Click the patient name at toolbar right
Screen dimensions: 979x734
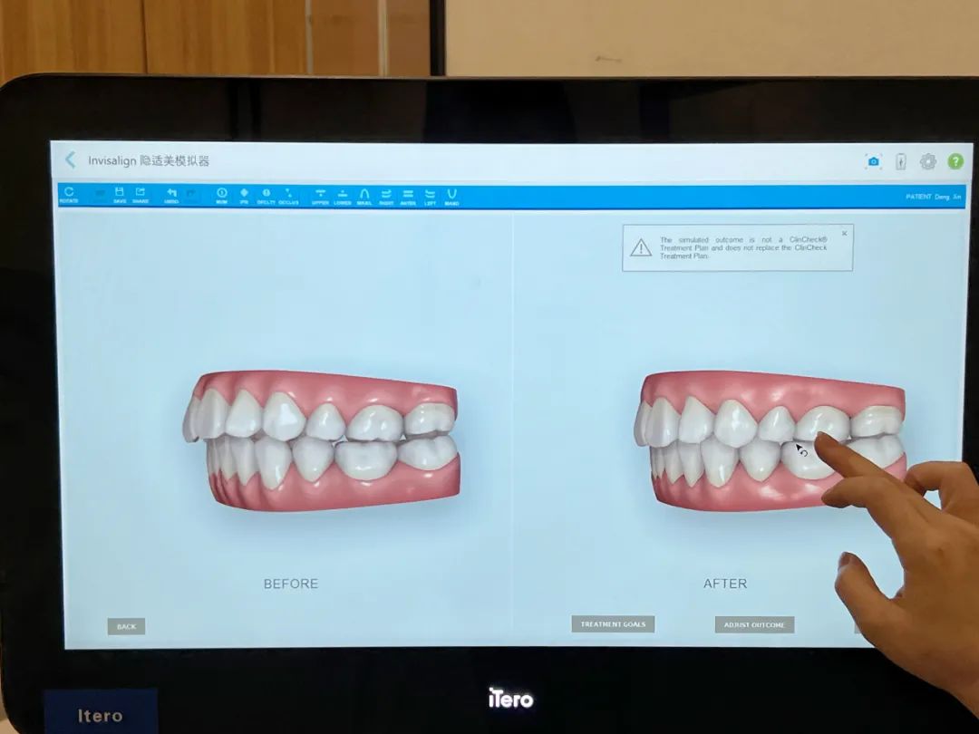[934, 197]
